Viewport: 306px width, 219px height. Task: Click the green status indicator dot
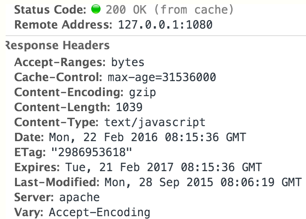point(96,9)
